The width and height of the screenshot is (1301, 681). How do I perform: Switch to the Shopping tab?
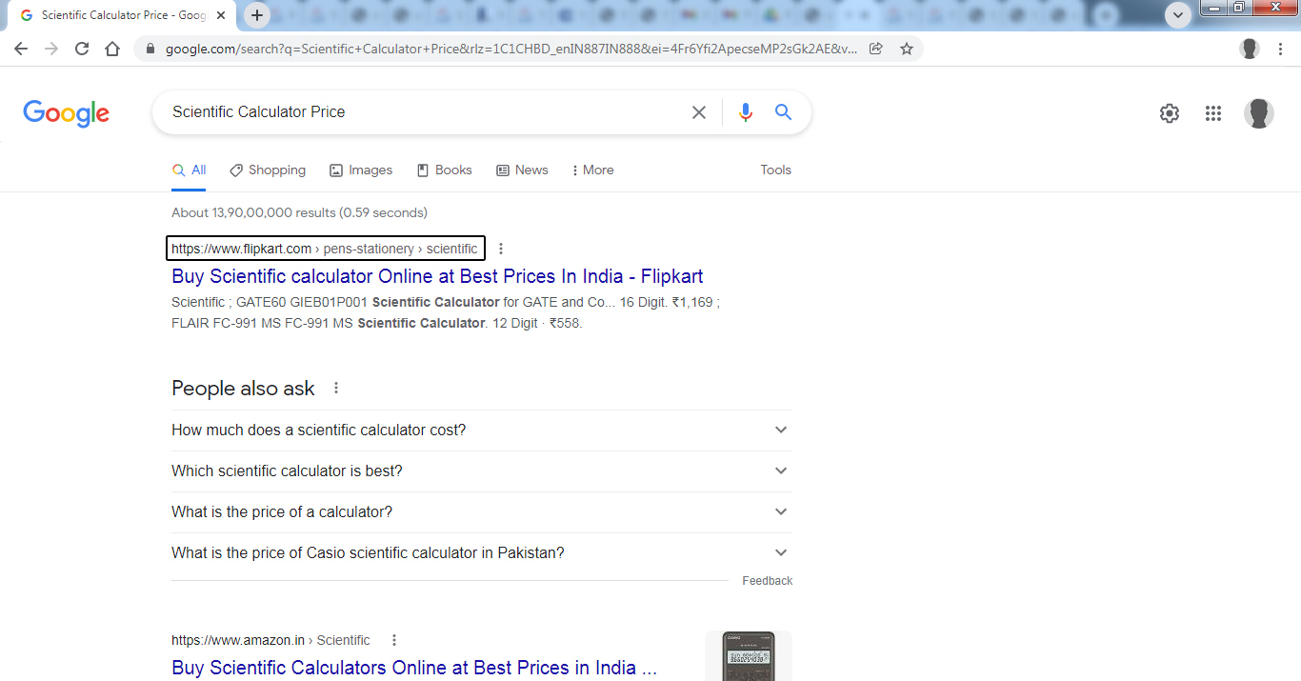pyautogui.click(x=268, y=170)
